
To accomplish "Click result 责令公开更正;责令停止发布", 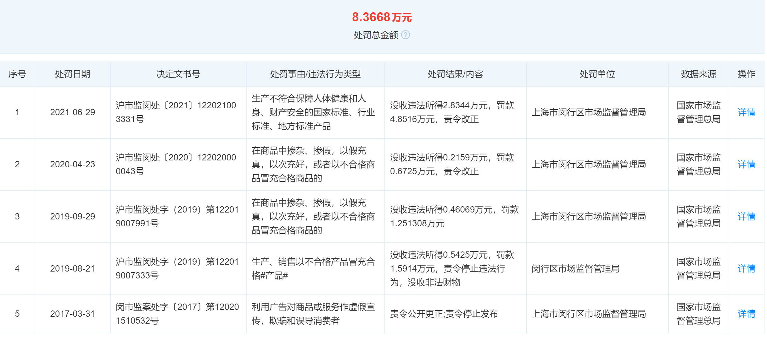I will pos(444,314).
